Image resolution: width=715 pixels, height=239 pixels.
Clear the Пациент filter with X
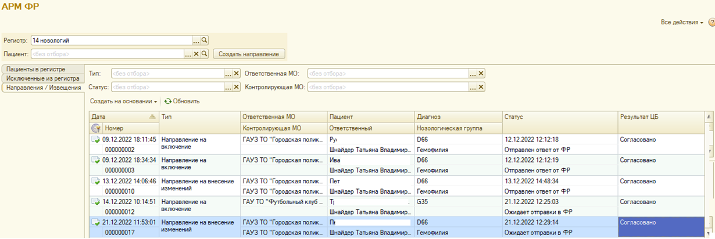click(196, 54)
